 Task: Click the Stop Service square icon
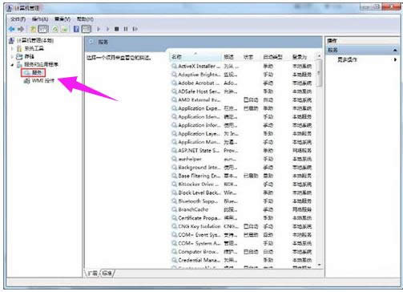click(117, 29)
